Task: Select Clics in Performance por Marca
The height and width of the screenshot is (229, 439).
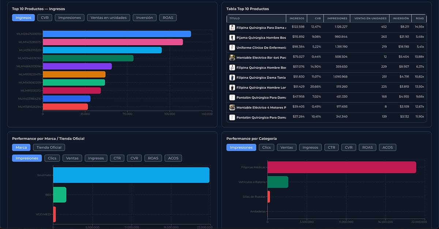Action: click(52, 158)
